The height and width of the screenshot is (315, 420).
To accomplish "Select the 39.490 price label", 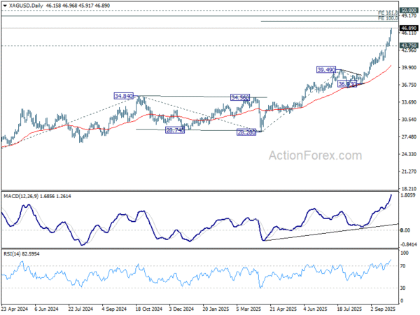I will tap(326, 70).
